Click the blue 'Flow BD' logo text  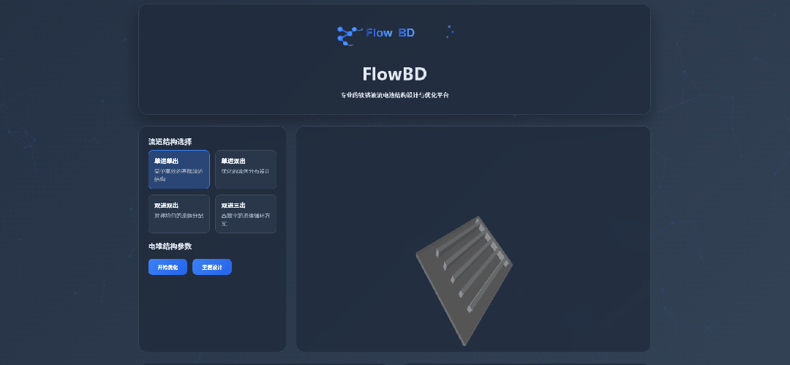coord(390,33)
